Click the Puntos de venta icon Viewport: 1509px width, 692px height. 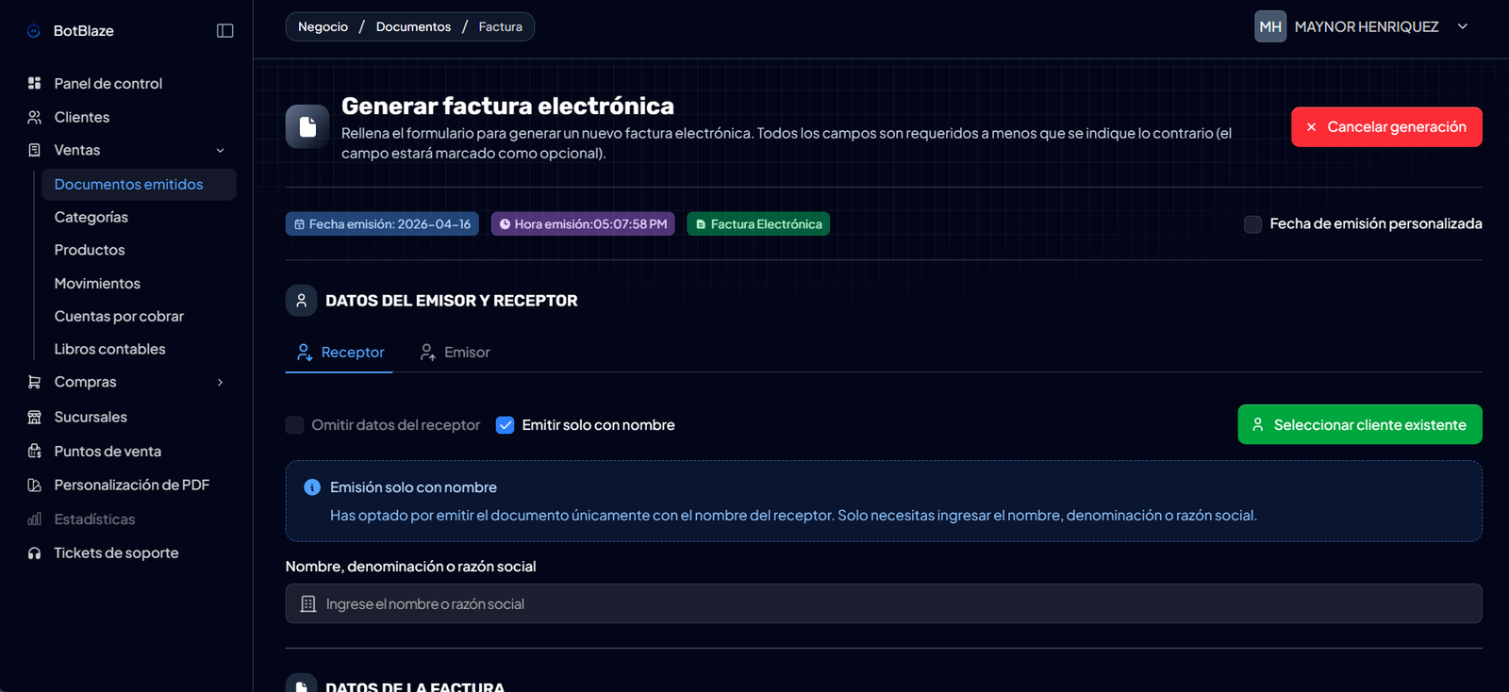[x=33, y=451]
